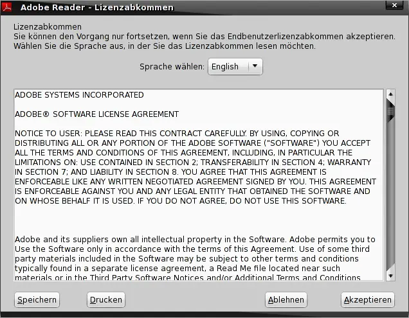Viewport: 409px width, 318px height.
Task: Decline the license with Ablehnen
Action: 286,300
